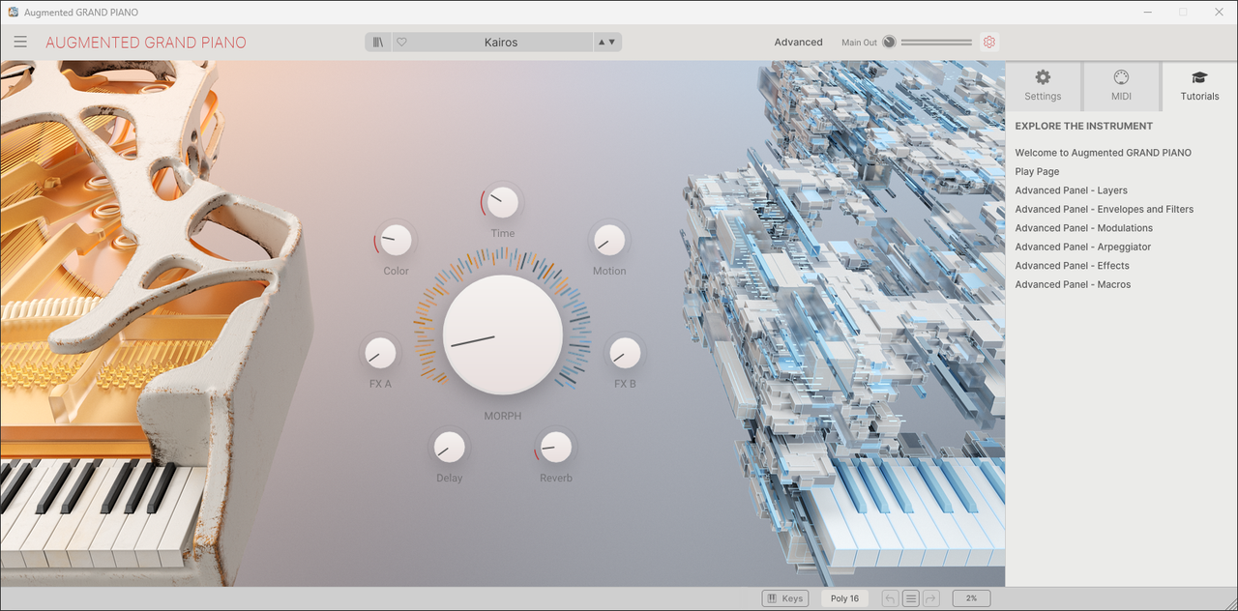Click the large MORPH knob

pyautogui.click(x=503, y=335)
